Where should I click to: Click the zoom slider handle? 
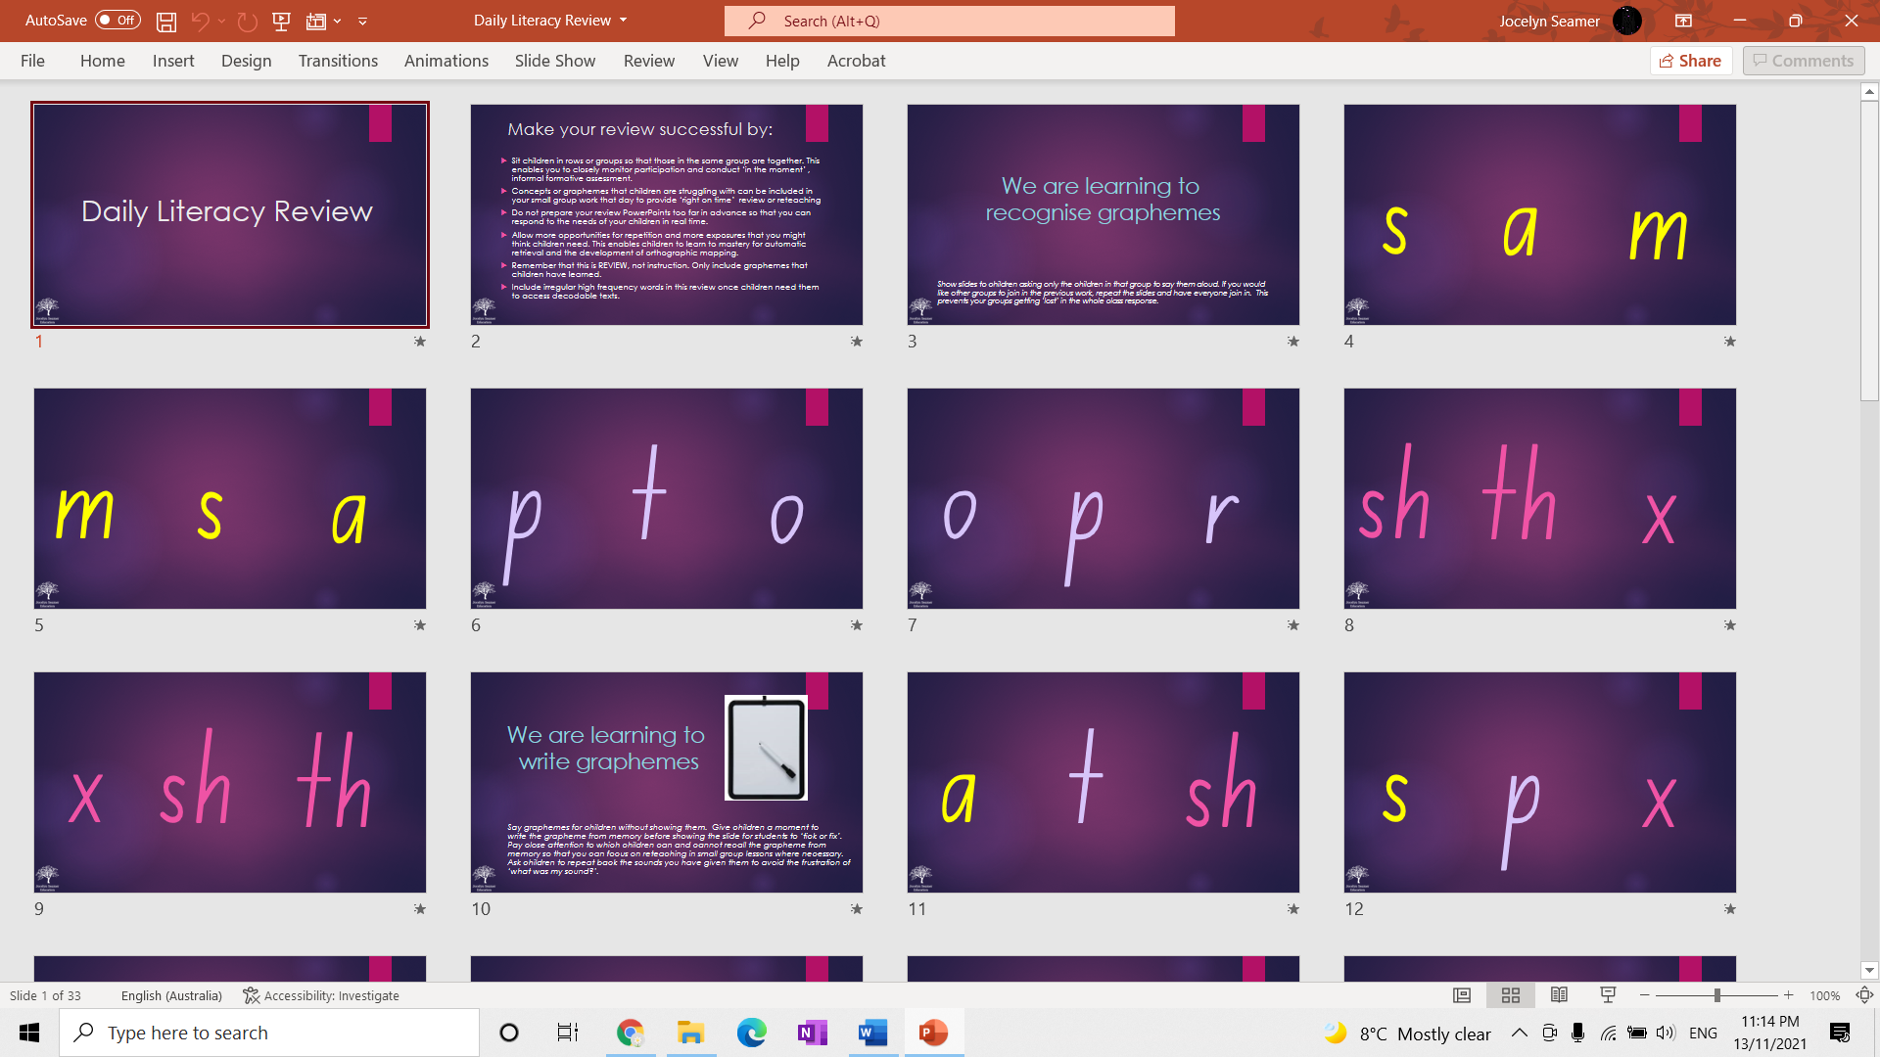(x=1716, y=995)
